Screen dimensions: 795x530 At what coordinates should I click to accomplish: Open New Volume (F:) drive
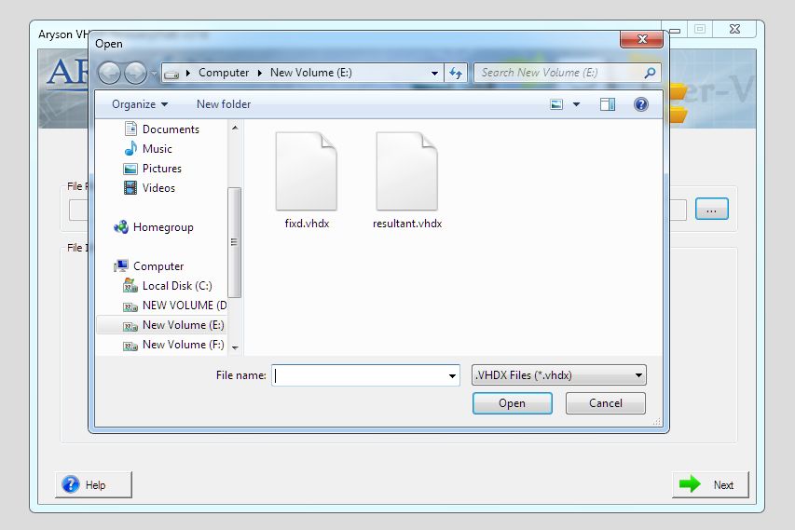(x=173, y=345)
